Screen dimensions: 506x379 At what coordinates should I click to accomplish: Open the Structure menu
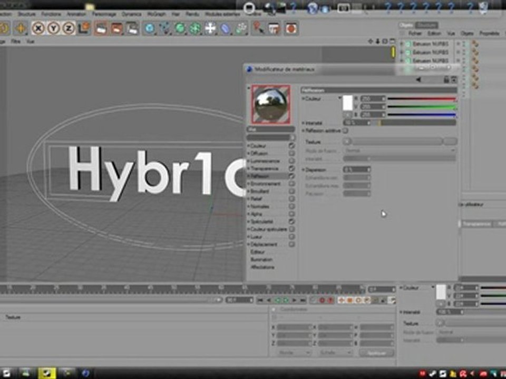26,14
